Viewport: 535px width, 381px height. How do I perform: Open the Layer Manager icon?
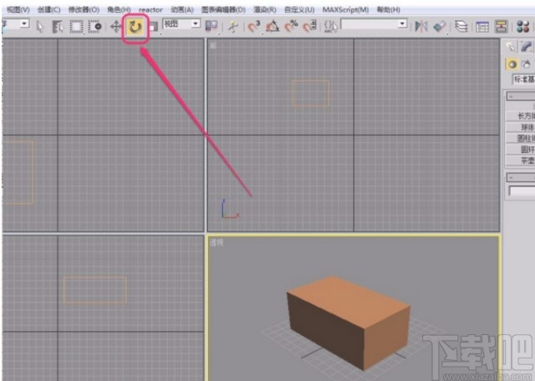pos(462,26)
